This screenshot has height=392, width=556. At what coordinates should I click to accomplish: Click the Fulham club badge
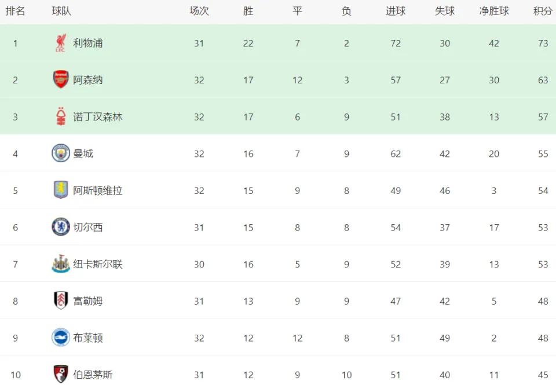pos(61,301)
